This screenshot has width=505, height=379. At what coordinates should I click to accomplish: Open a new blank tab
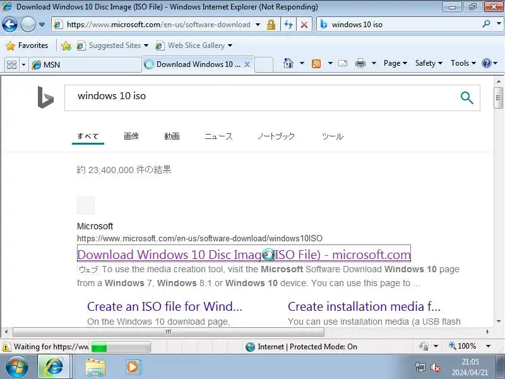coord(264,64)
